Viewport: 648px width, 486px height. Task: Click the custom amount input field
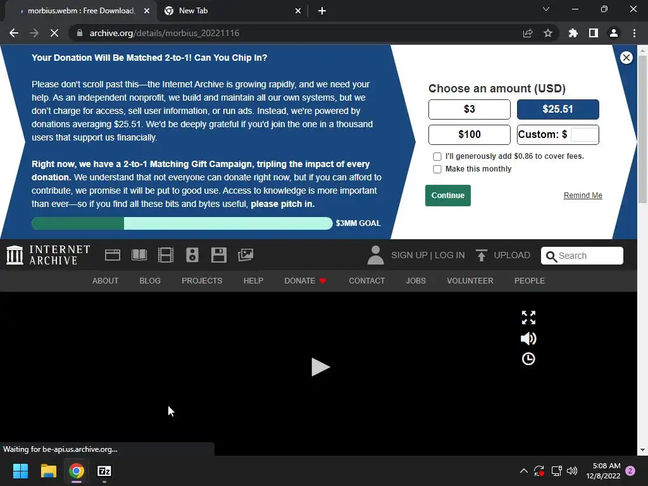[x=584, y=135]
